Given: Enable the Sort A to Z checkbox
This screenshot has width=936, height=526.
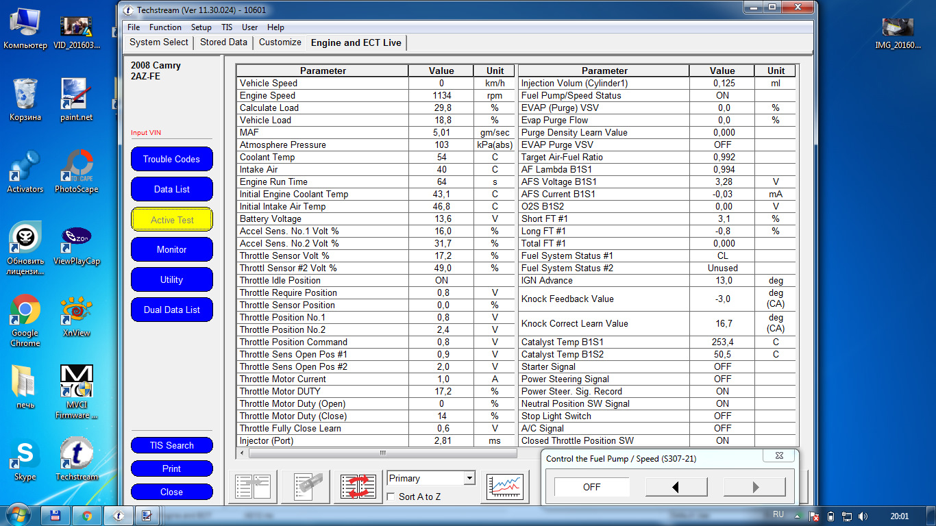Looking at the screenshot, I should tap(391, 497).
